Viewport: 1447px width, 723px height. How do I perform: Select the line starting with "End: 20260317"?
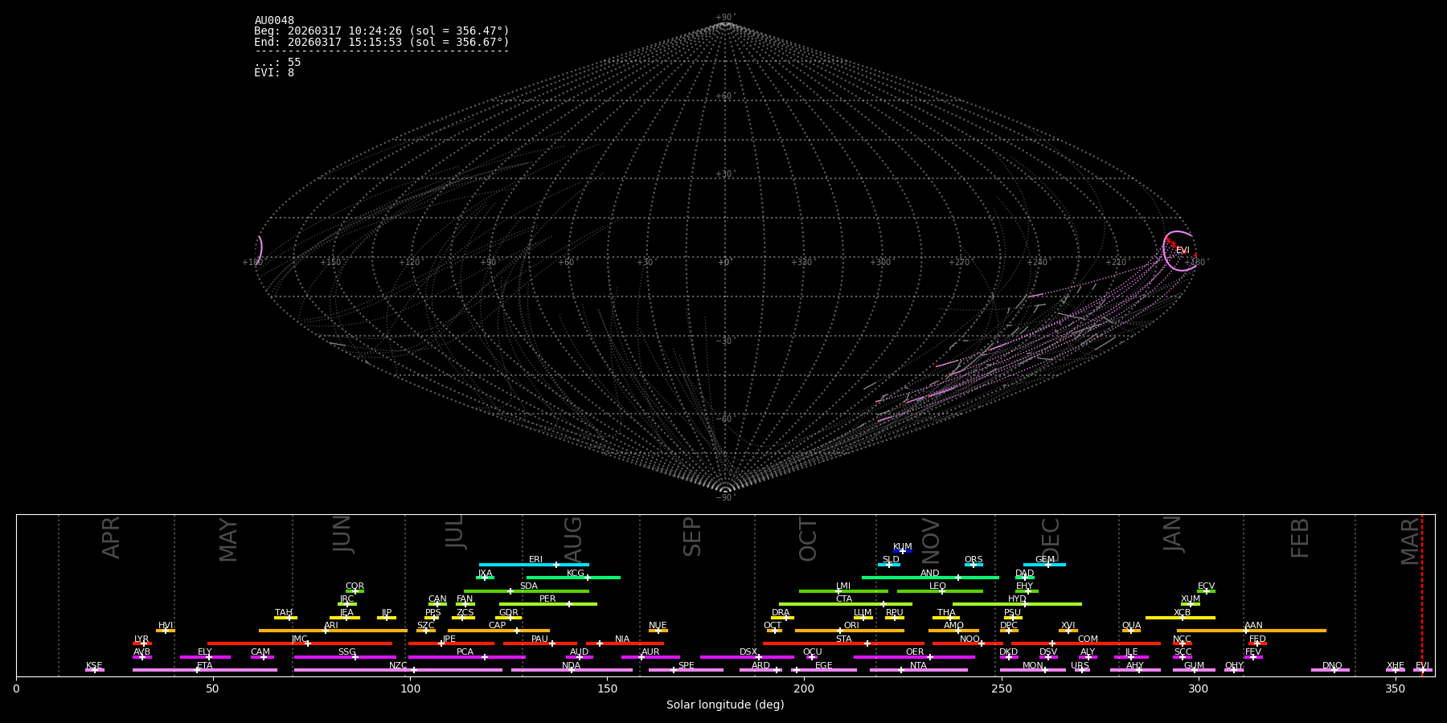(382, 42)
